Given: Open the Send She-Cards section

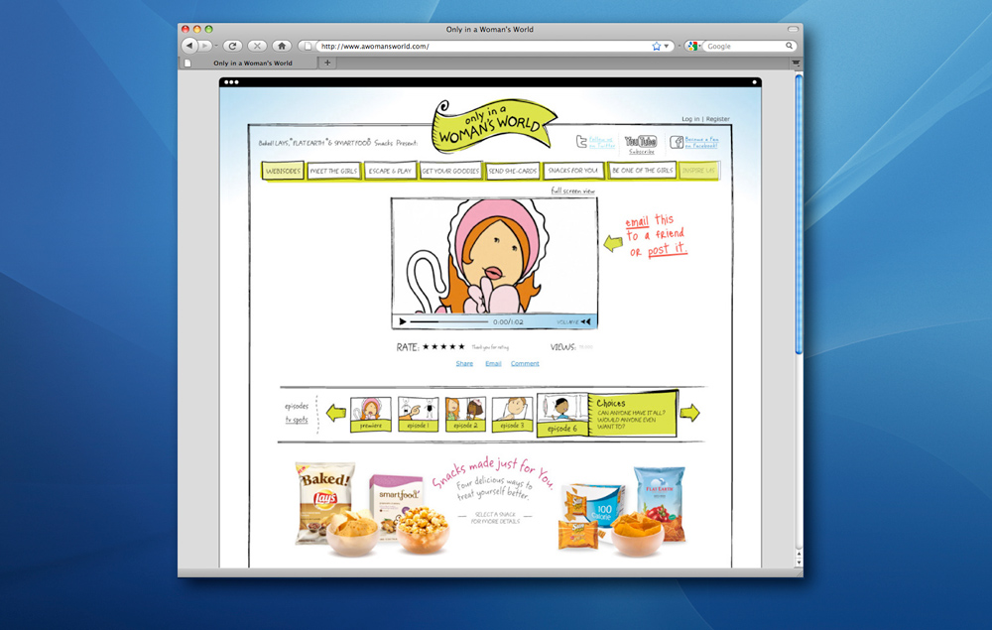Looking at the screenshot, I should pyautogui.click(x=512, y=171).
